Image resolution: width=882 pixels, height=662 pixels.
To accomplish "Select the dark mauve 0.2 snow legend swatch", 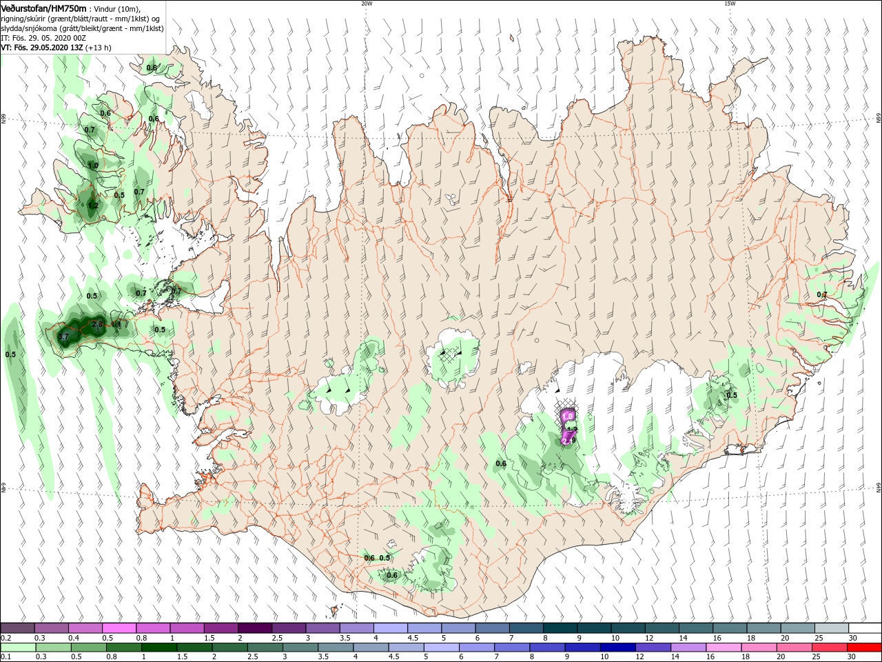I will pos(17,628).
